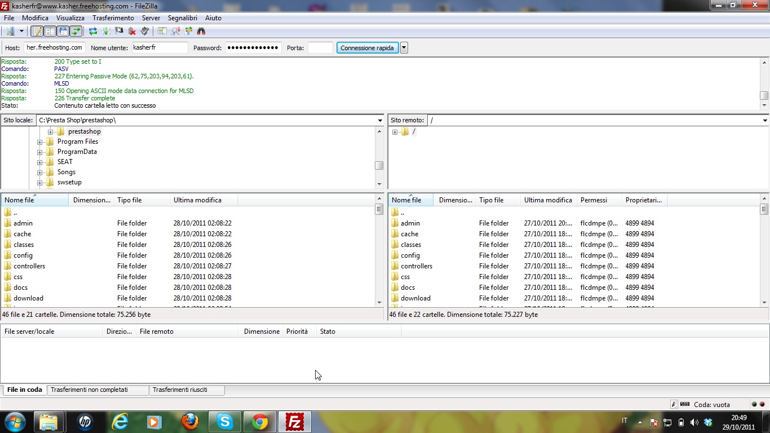Click the magnifier icon in the toolbar
Viewport: 770px width, 433px height.
[x=175, y=32]
